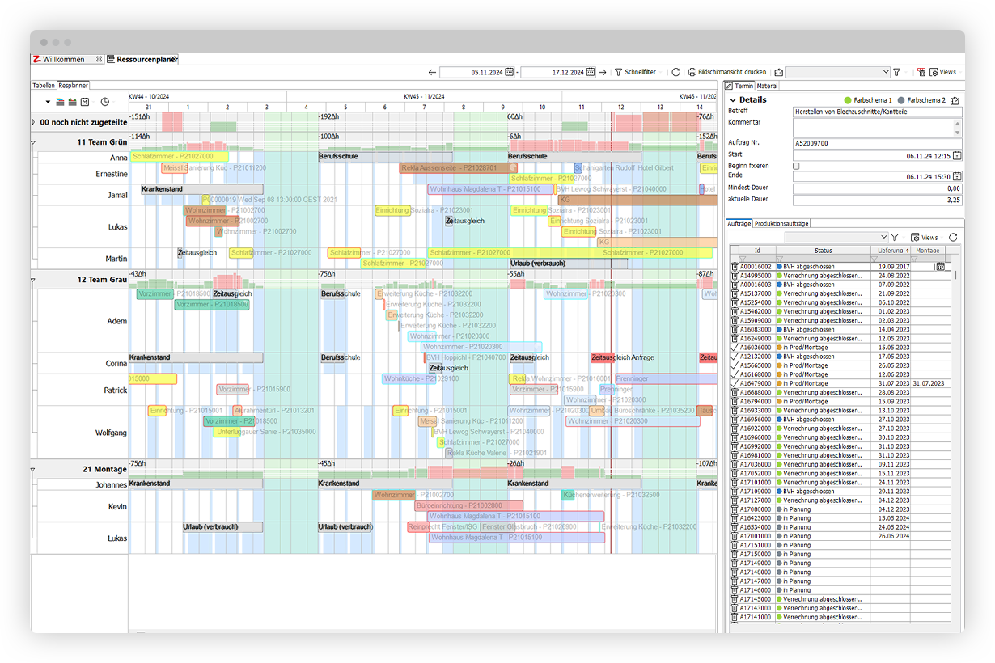
Task: Click the Bildschirmansicht drucken print icon
Action: [x=691, y=71]
